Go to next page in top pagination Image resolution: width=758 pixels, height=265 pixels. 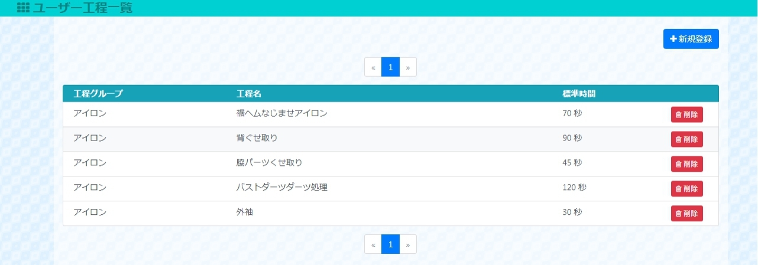[408, 67]
